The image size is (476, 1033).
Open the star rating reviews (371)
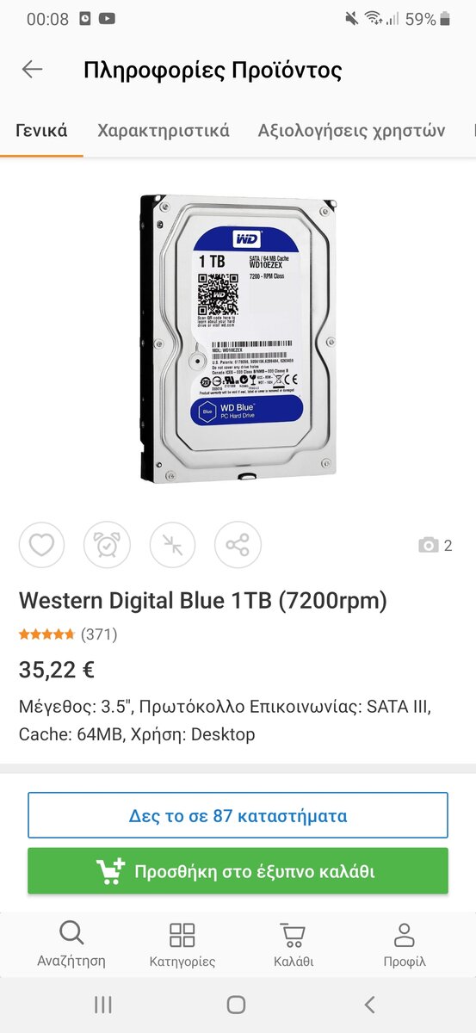pos(68,634)
